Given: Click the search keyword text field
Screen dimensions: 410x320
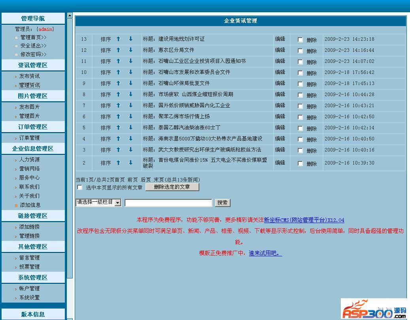Looking at the screenshot, I should pyautogui.click(x=168, y=203).
